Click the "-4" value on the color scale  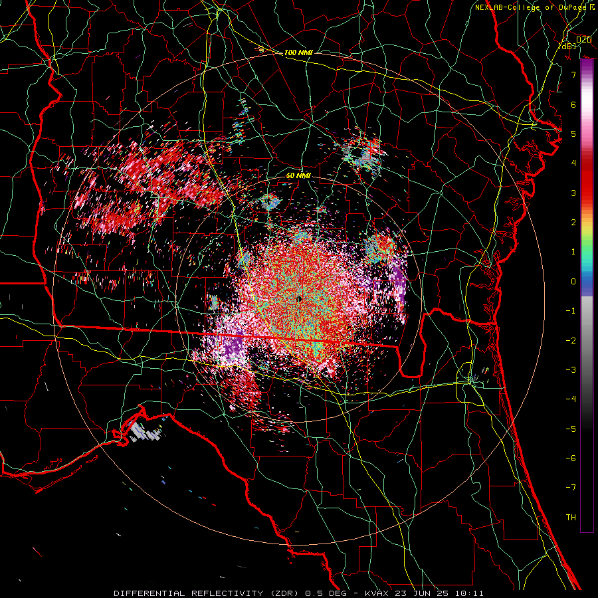click(571, 399)
